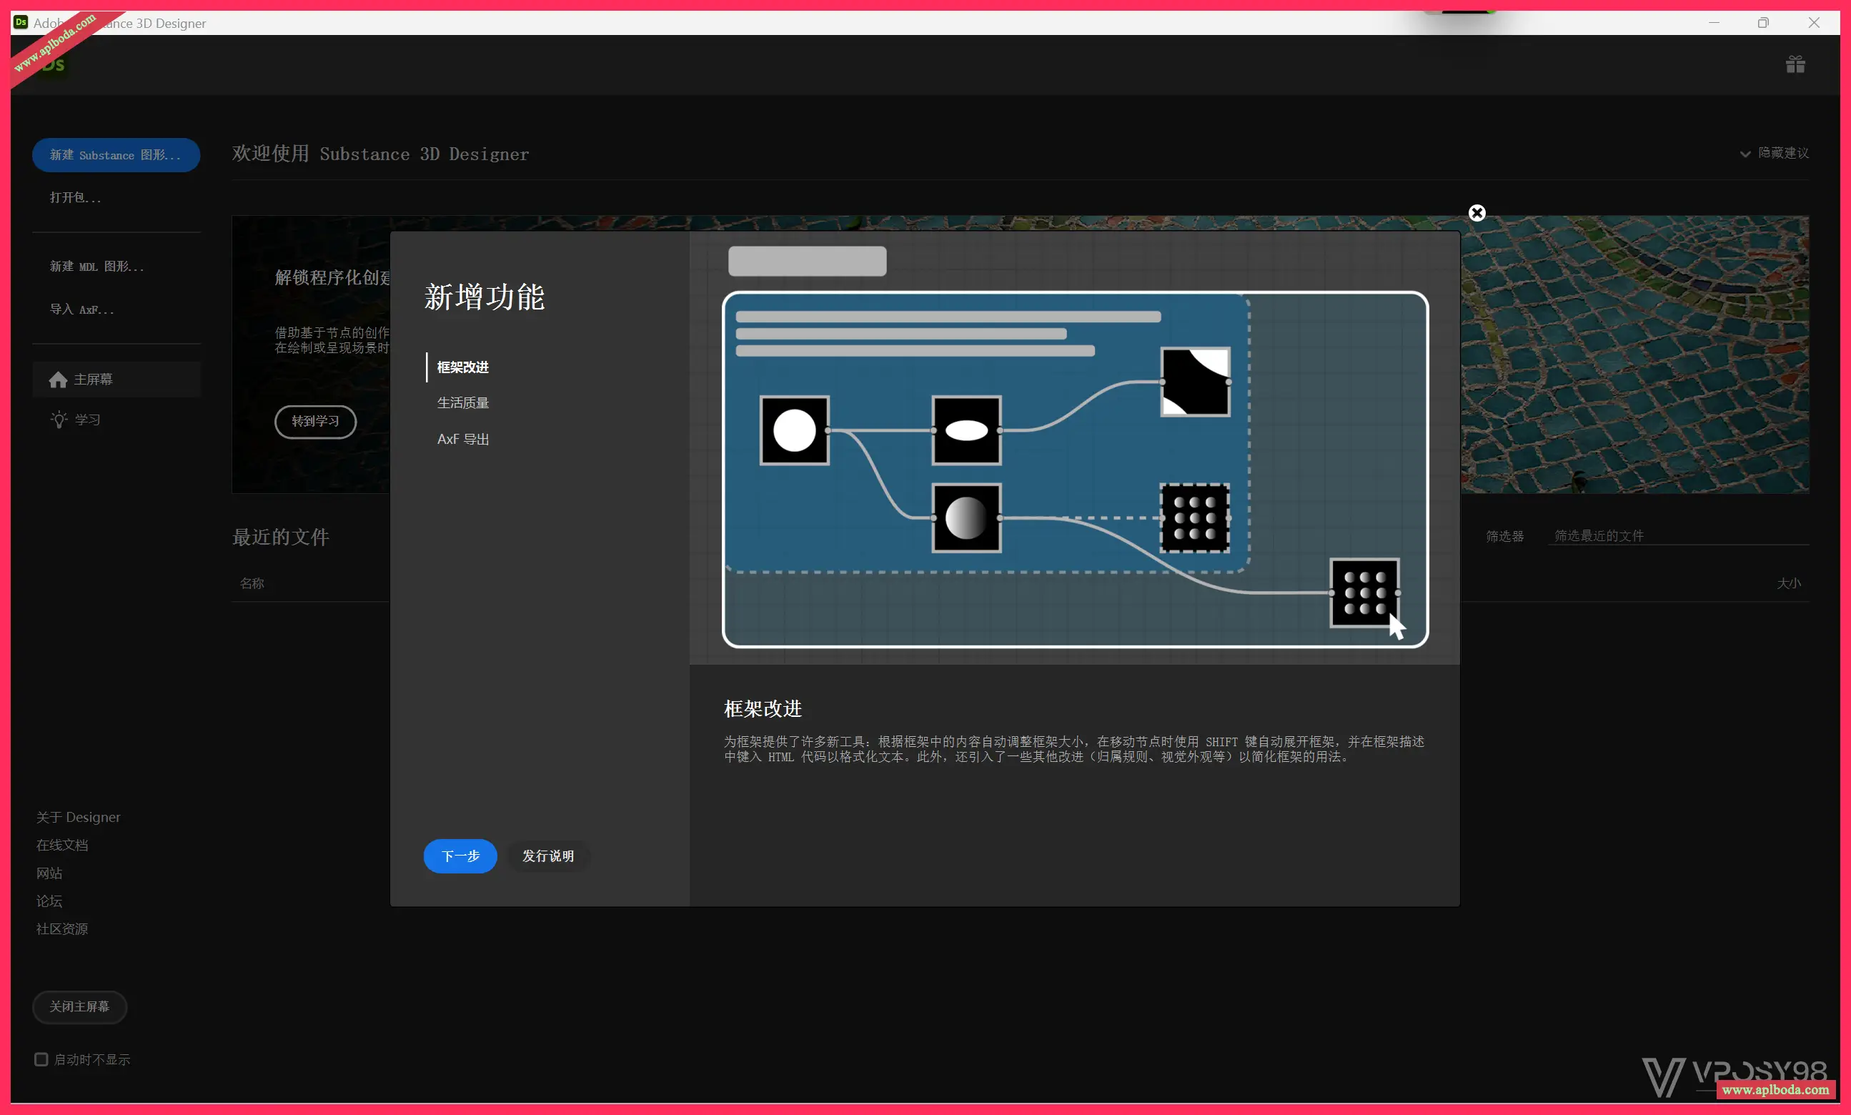Select the AxF 导出 feature tab
This screenshot has height=1115, width=1851.
coord(463,440)
